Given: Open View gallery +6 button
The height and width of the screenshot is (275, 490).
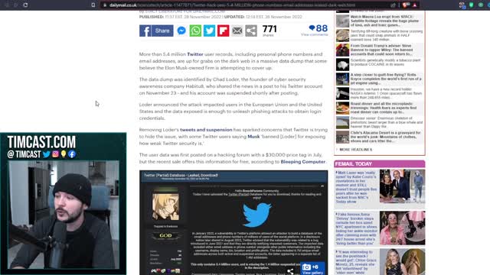Looking at the screenshot, I should (x=312, y=268).
